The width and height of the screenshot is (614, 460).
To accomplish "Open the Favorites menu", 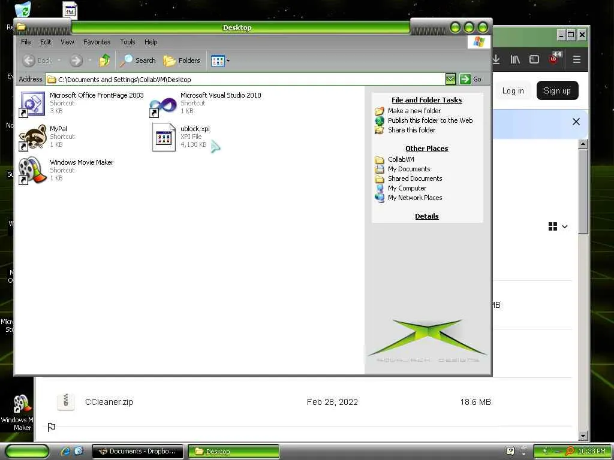I will pyautogui.click(x=97, y=42).
